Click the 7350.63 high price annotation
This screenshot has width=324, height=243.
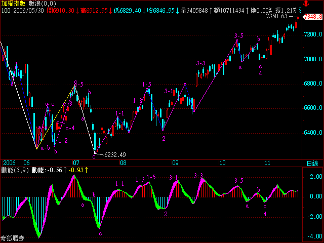tap(277, 16)
